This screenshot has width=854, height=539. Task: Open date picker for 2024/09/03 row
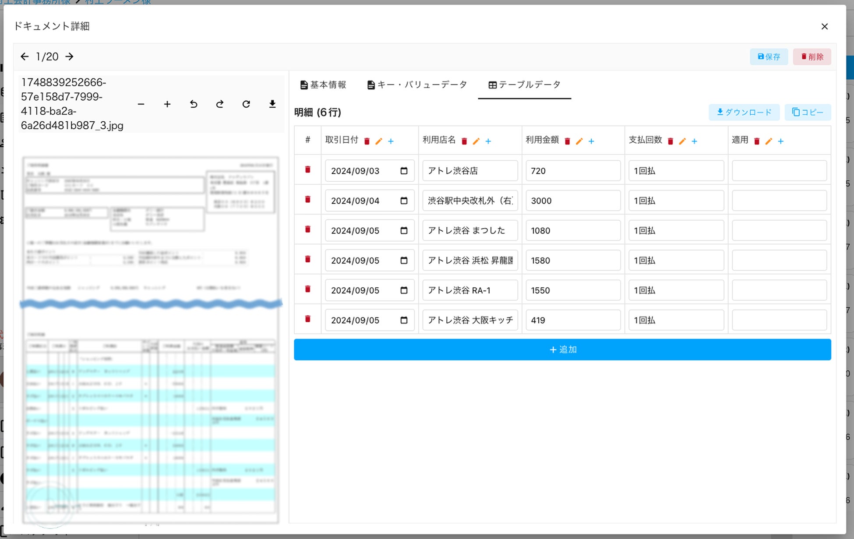coord(404,171)
